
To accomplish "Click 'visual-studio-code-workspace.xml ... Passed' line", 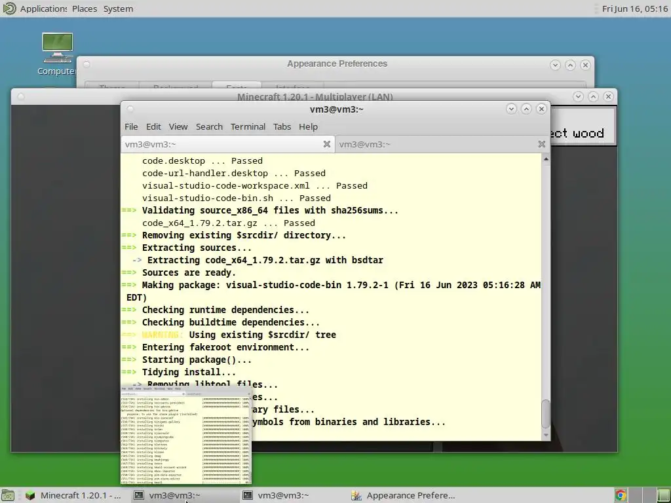I will coord(255,185).
